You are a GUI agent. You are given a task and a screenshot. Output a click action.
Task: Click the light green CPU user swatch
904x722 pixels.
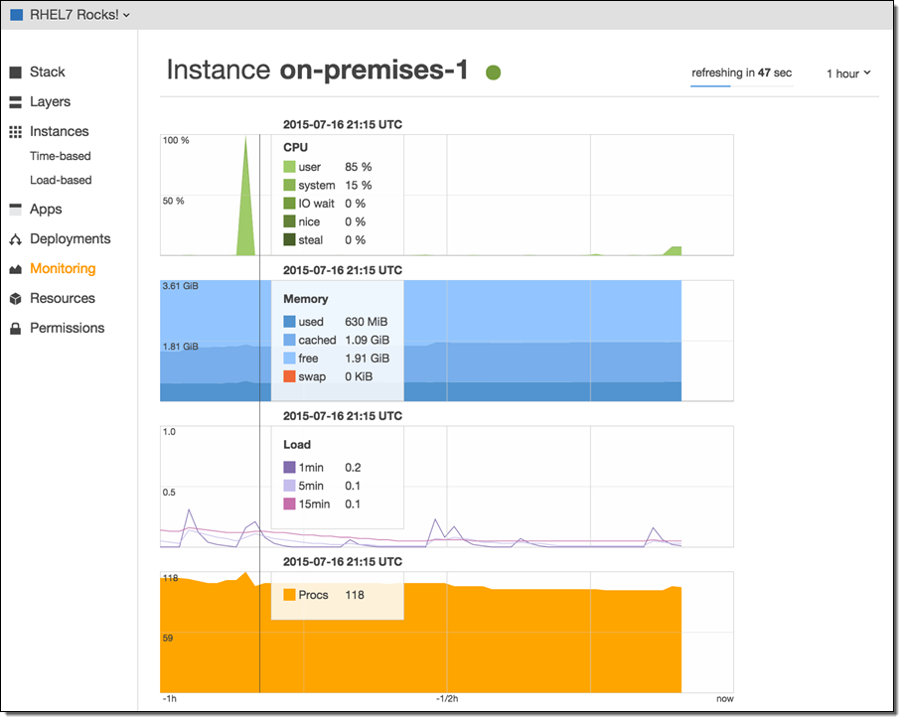(289, 167)
